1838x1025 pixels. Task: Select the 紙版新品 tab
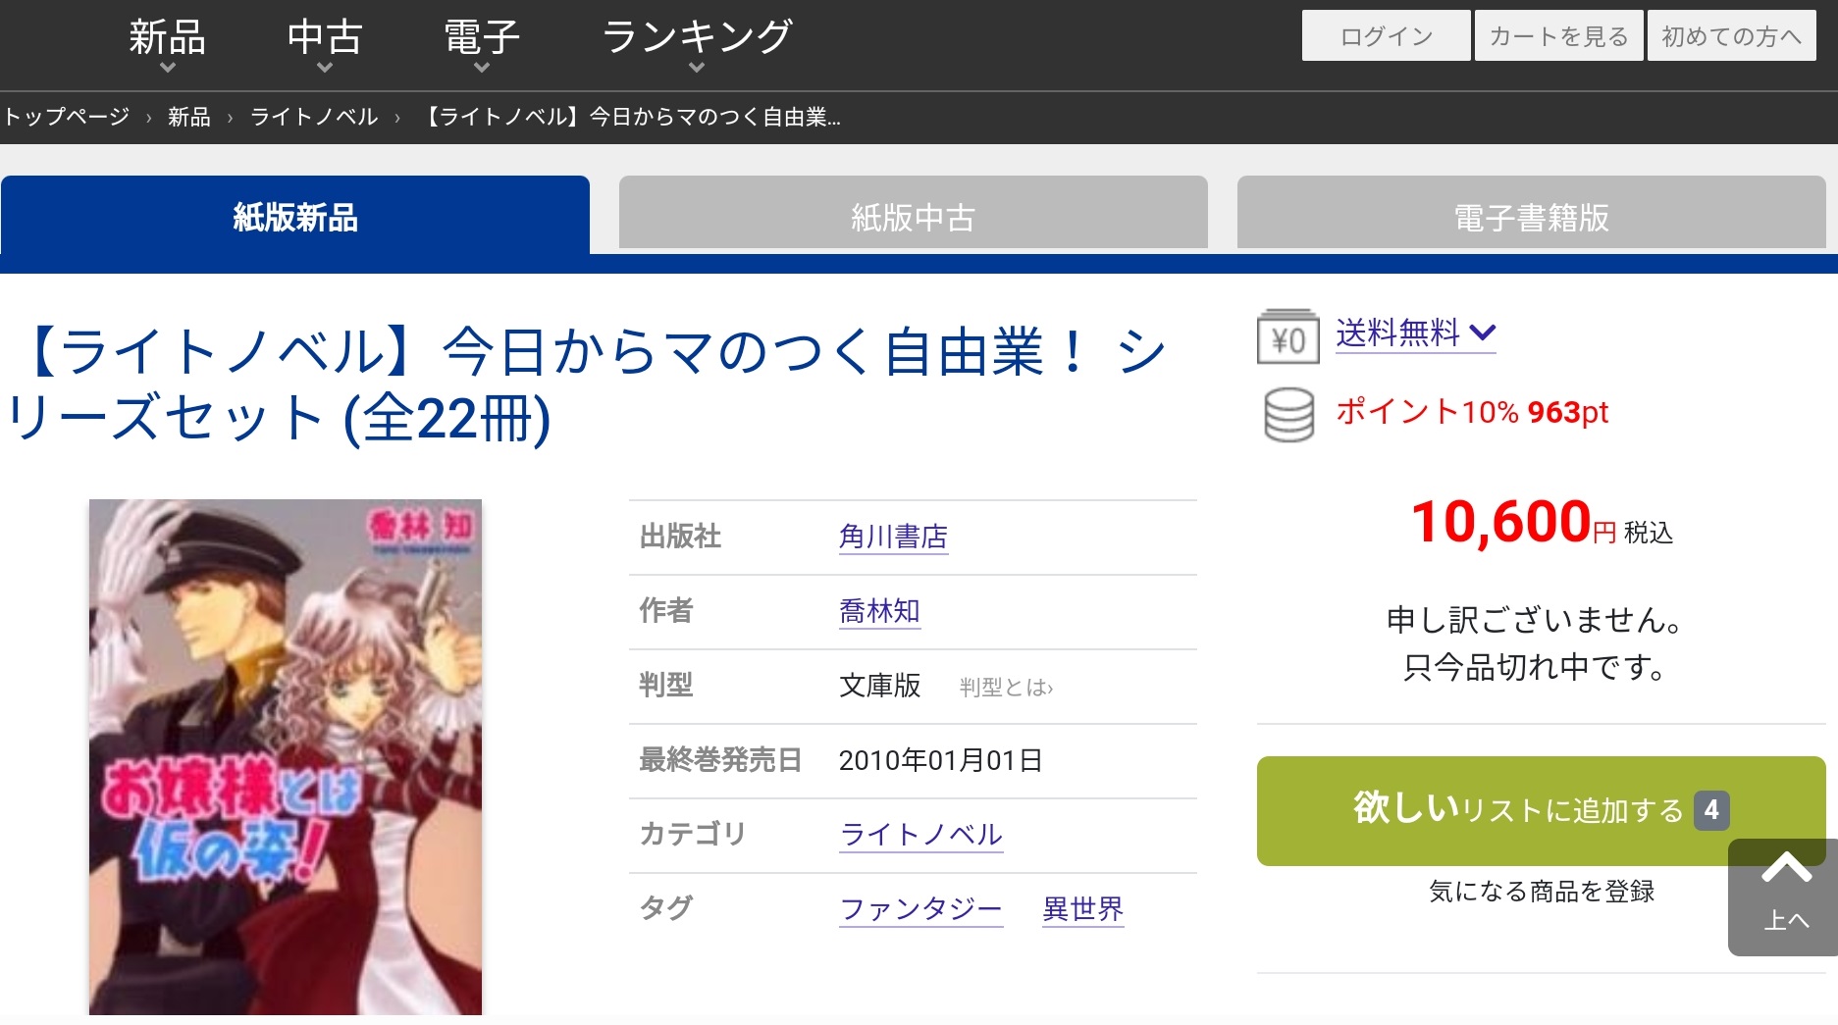[x=295, y=215]
